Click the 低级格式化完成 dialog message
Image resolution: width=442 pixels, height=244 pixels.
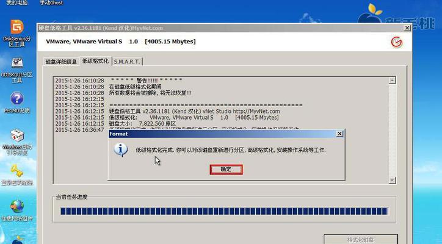pos(231,150)
